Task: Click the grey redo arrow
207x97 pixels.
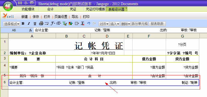Action: point(94,24)
